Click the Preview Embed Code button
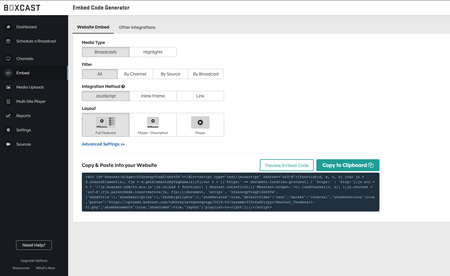This screenshot has width=450, height=276. click(287, 165)
